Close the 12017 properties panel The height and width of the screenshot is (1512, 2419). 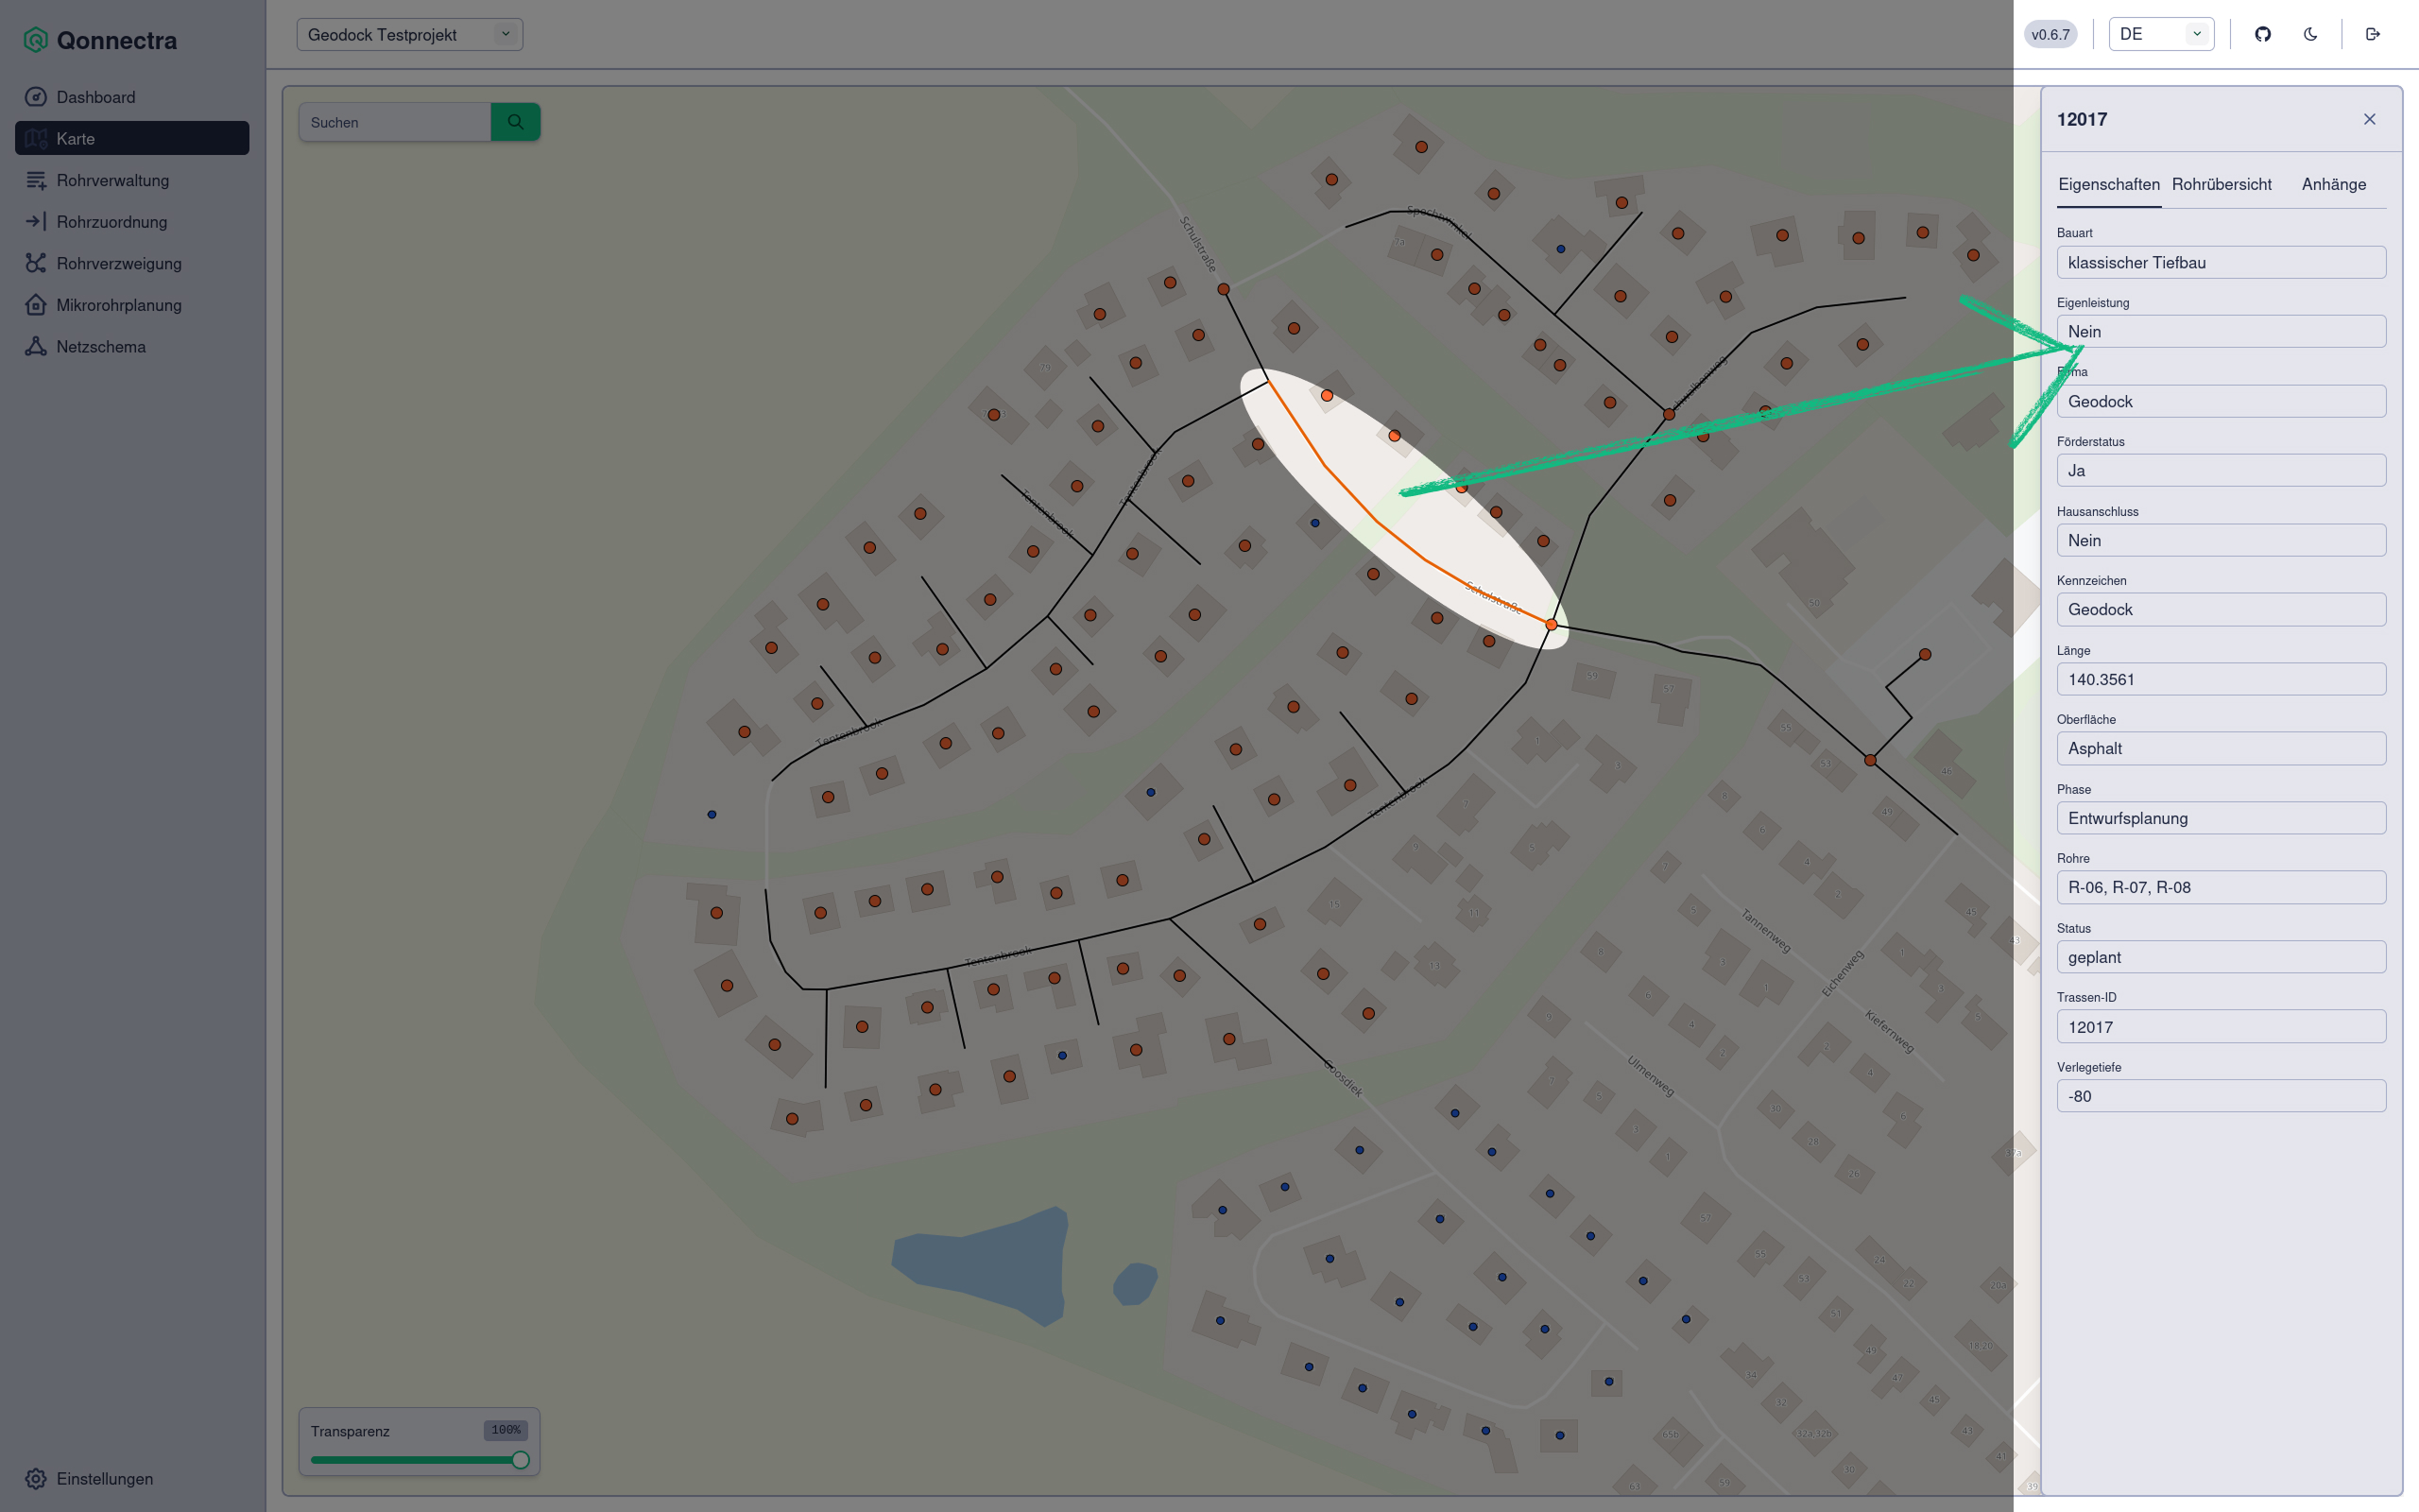coord(2369,119)
